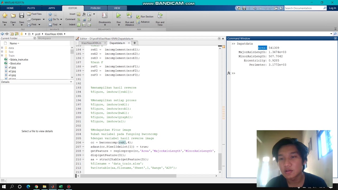Click the quick access save icon
The image size is (338, 190).
coord(244,8)
